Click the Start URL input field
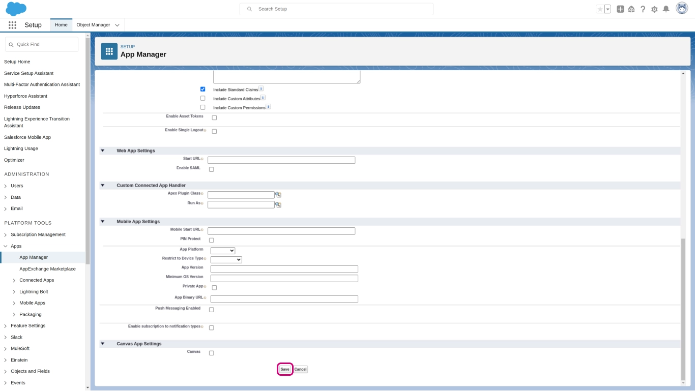The width and height of the screenshot is (695, 391). pos(281,160)
